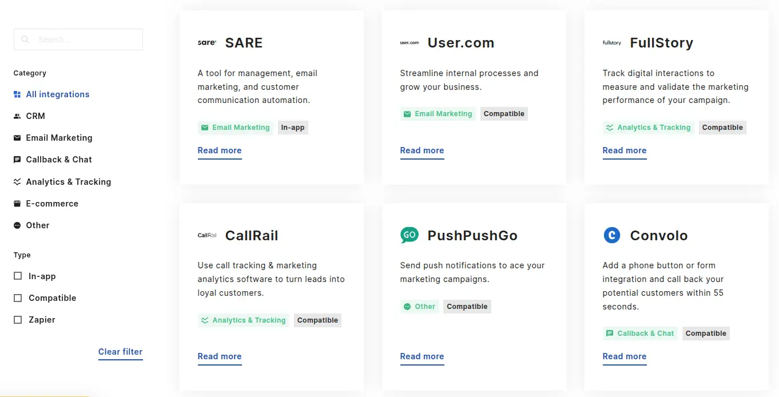The width and height of the screenshot is (779, 397).
Task: Click the chart icon beside Analytics & Tracking
Action: click(x=17, y=181)
